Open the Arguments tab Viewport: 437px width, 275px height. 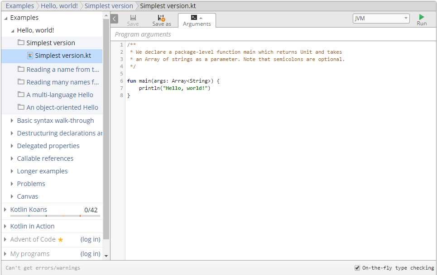tap(197, 20)
